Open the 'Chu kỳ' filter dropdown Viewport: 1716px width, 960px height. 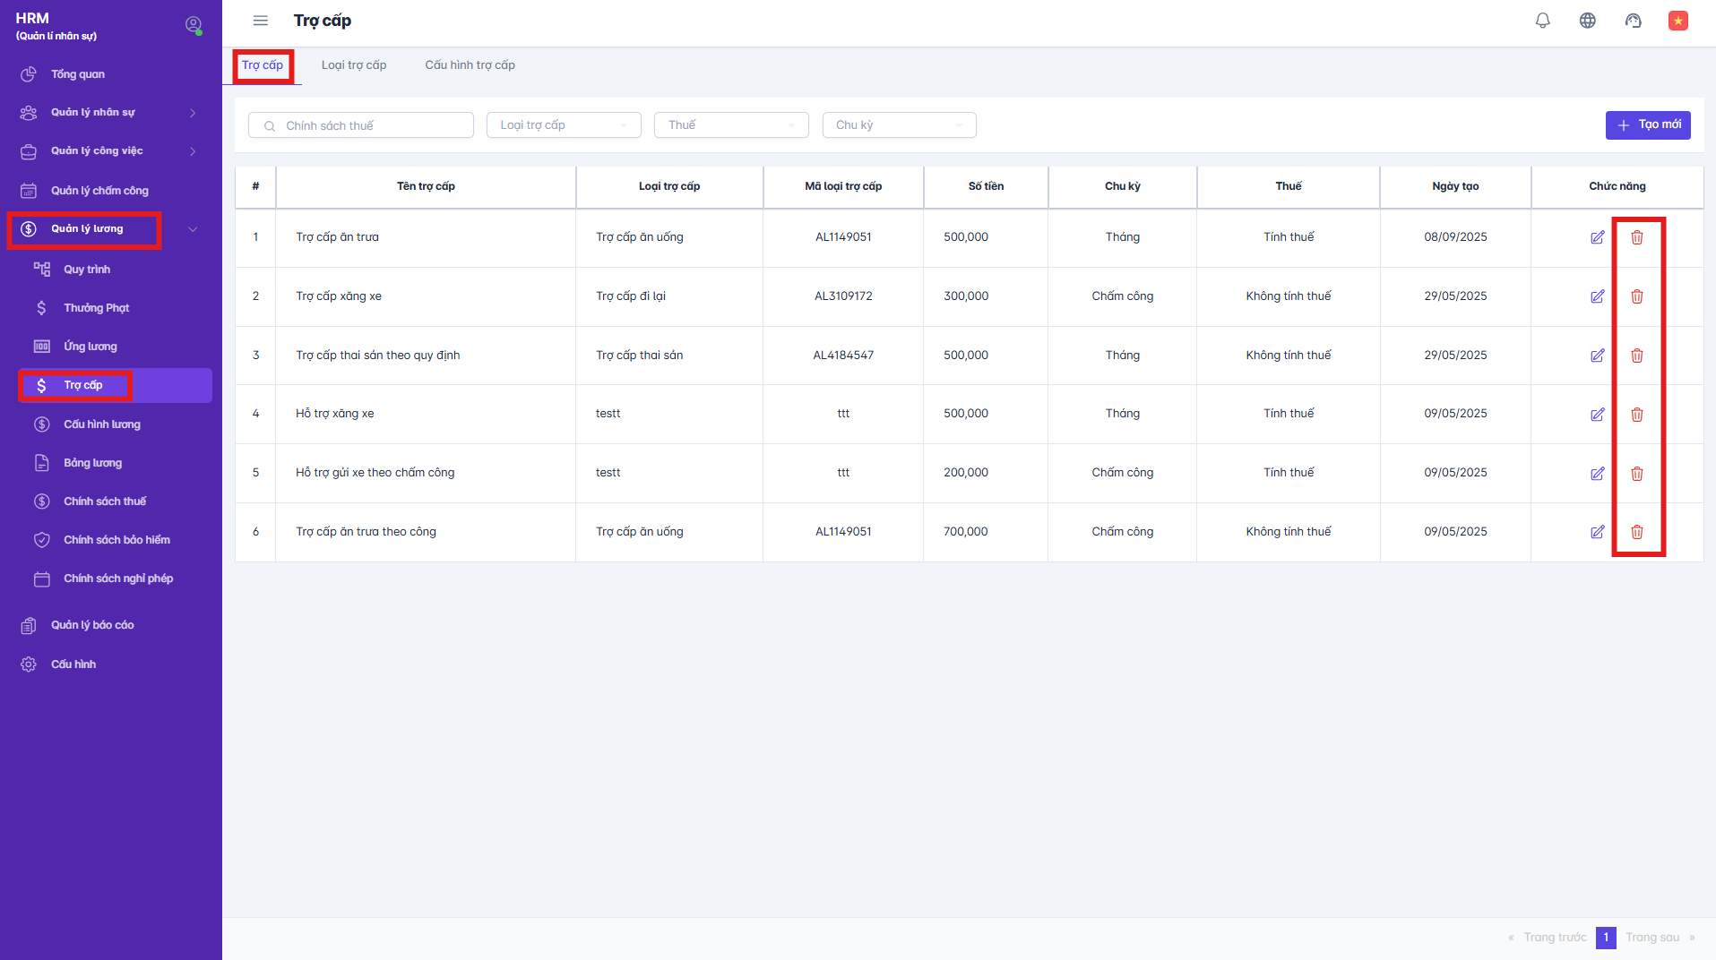coord(899,125)
